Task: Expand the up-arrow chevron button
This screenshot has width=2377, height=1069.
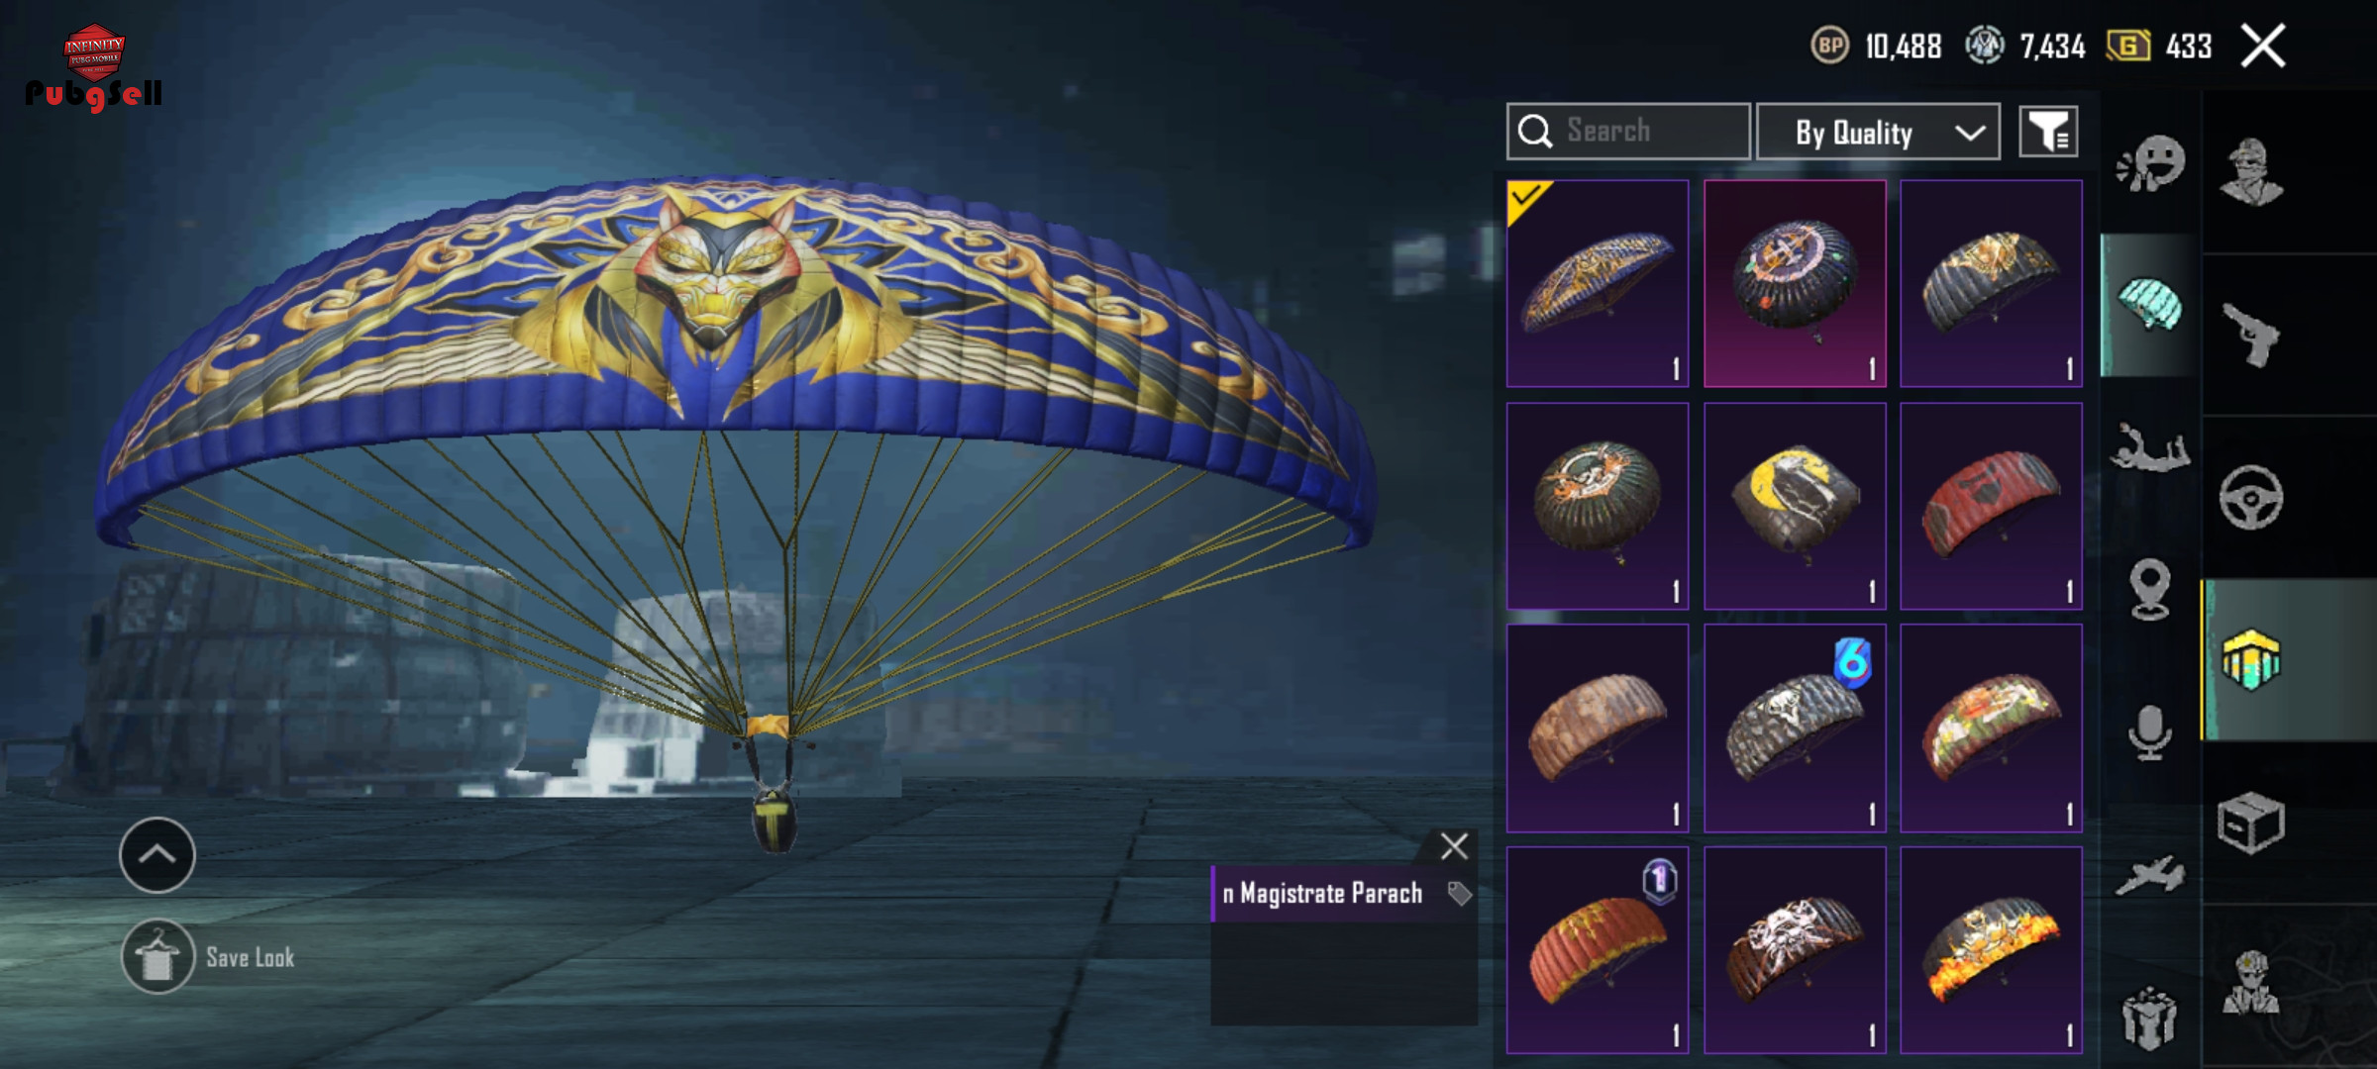Action: [x=157, y=855]
